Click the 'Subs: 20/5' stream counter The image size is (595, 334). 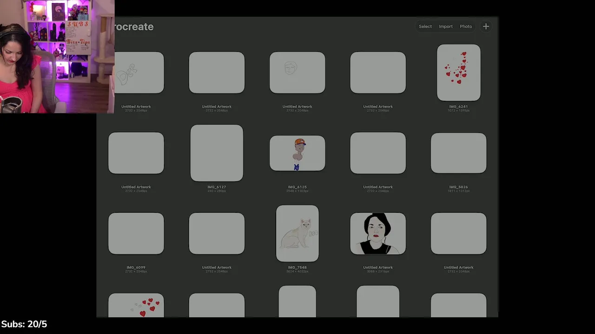click(x=24, y=324)
